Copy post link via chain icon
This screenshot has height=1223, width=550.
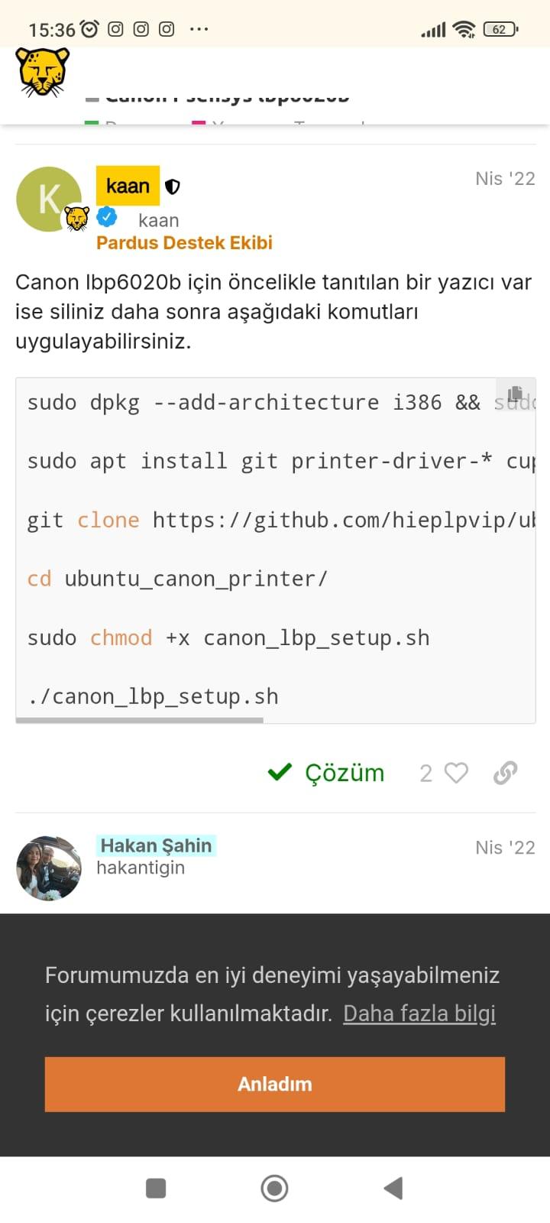tap(505, 773)
